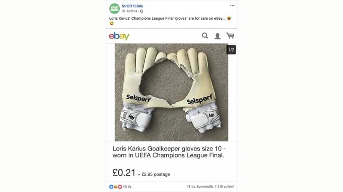The width and height of the screenshot is (343, 192).
Task: Click the 1/2 image counter badge
Action: click(x=231, y=50)
